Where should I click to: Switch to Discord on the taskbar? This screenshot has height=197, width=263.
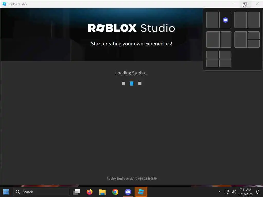point(128,192)
